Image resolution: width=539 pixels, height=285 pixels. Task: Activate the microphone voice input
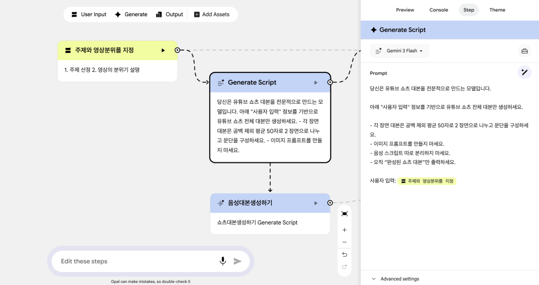[223, 261]
